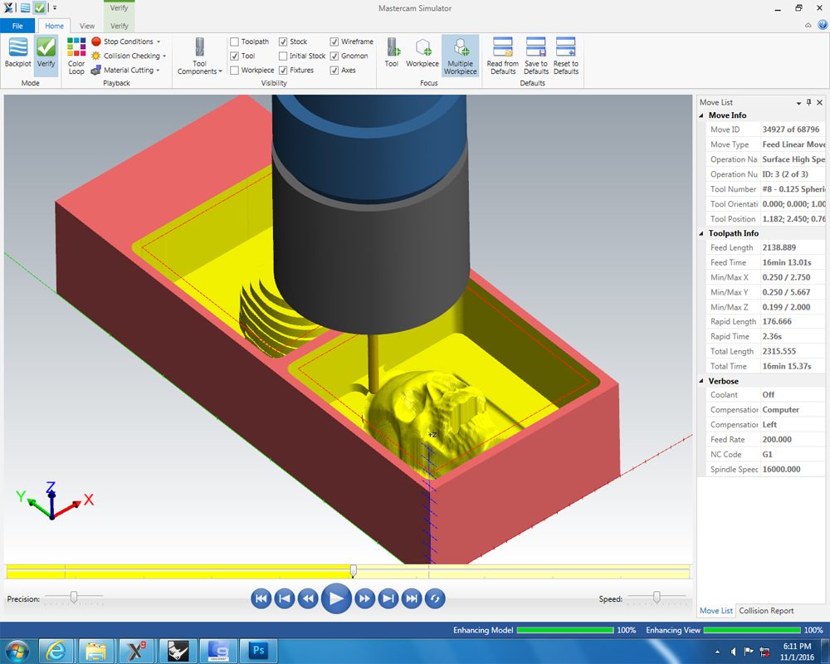Play the simulation

click(336, 599)
